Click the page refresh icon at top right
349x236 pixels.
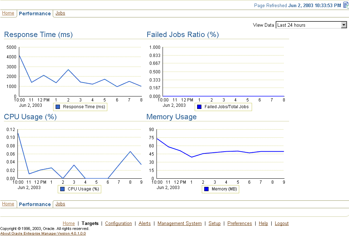click(346, 5)
